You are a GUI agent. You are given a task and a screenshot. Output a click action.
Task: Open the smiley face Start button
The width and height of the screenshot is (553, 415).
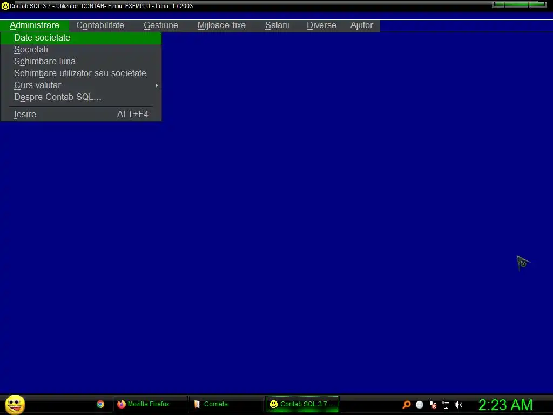pos(15,404)
